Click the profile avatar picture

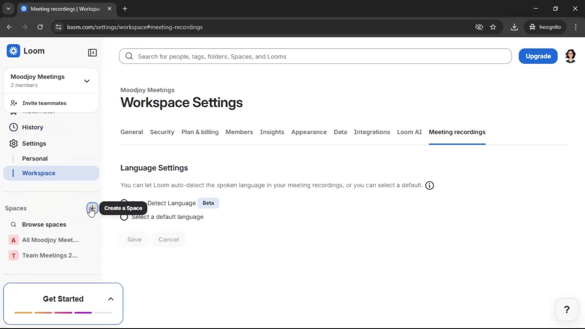(x=570, y=56)
